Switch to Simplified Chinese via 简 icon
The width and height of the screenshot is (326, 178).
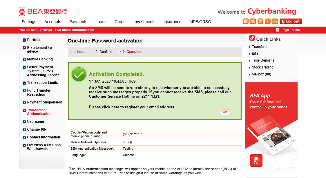tap(260, 21)
